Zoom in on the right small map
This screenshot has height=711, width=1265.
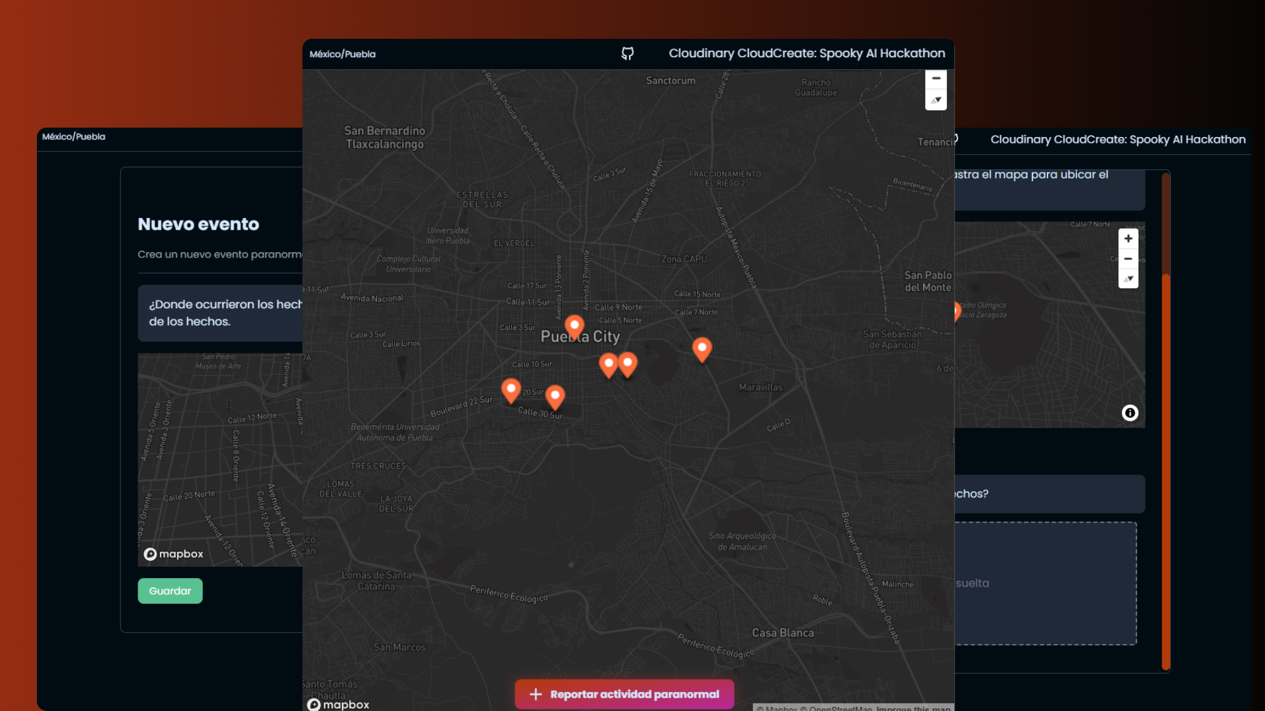point(1128,238)
